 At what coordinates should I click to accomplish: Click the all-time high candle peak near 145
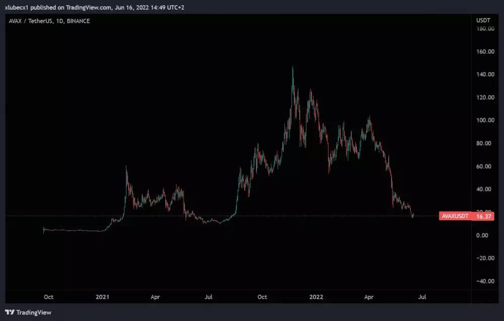(292, 69)
